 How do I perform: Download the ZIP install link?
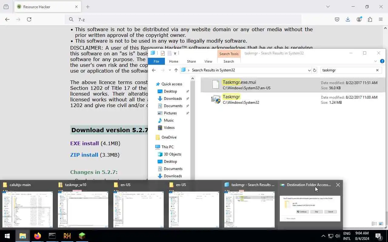(84, 155)
